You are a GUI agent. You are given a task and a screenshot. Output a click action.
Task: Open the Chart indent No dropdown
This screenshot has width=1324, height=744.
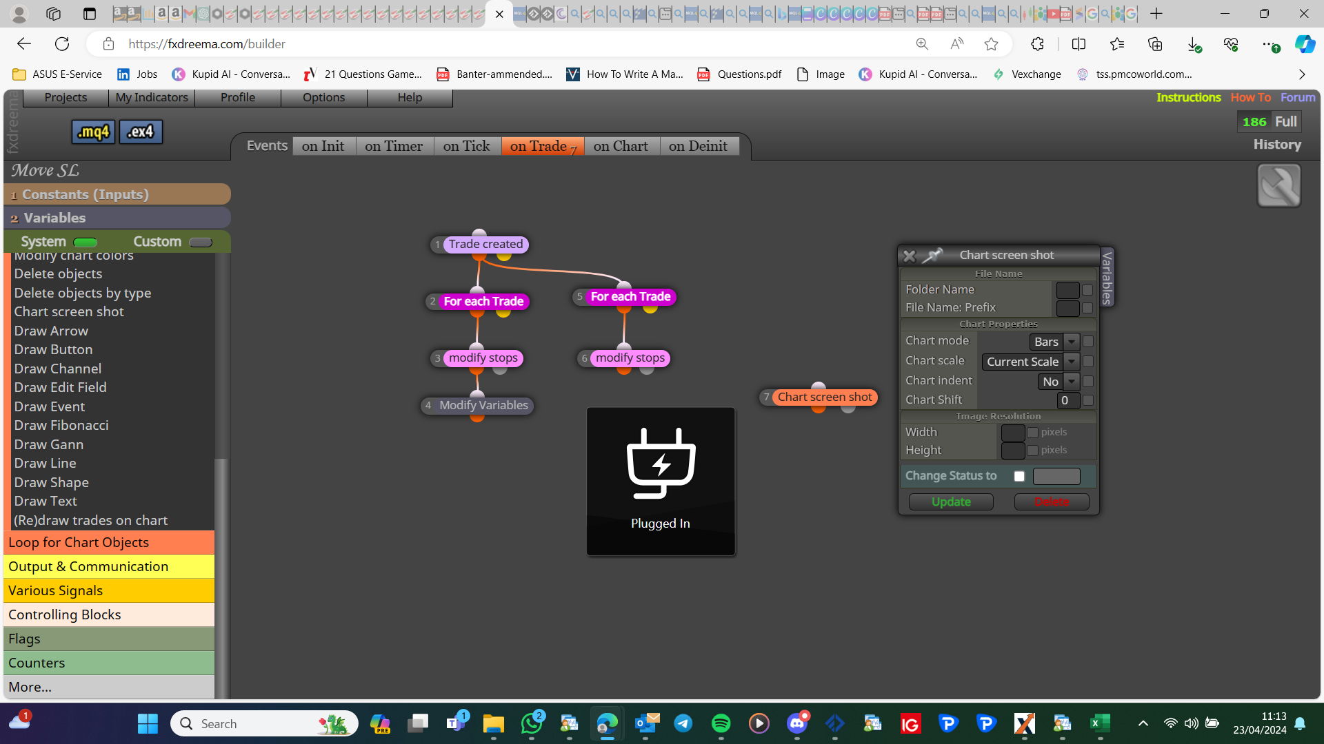(1059, 382)
